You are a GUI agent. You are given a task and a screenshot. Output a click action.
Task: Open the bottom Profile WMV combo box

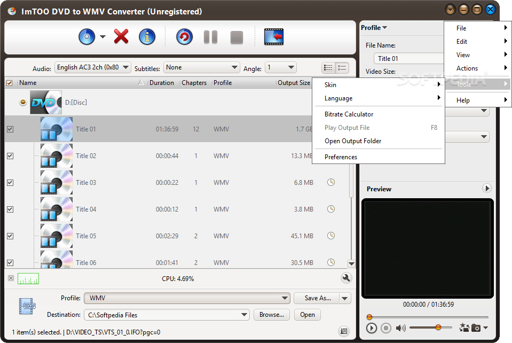click(x=187, y=298)
